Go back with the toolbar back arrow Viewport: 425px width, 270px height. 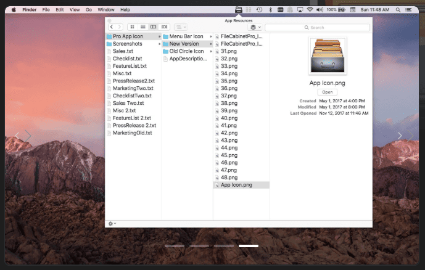(x=112, y=27)
